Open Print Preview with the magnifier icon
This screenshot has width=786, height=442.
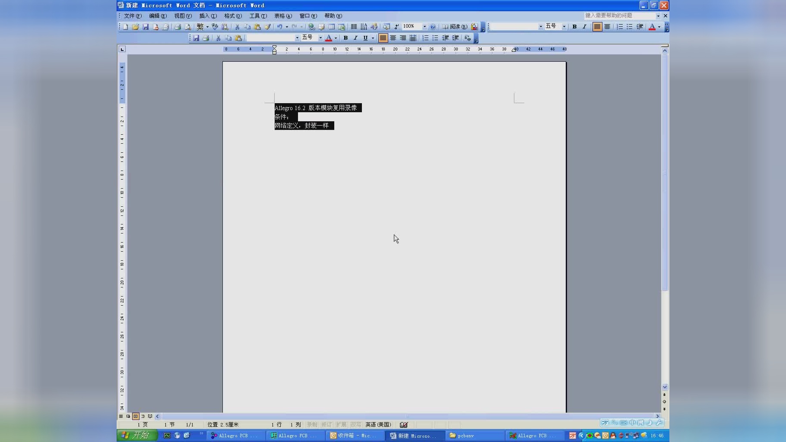(188, 27)
